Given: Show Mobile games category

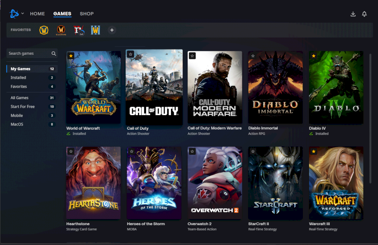Looking at the screenshot, I should [x=32, y=115].
